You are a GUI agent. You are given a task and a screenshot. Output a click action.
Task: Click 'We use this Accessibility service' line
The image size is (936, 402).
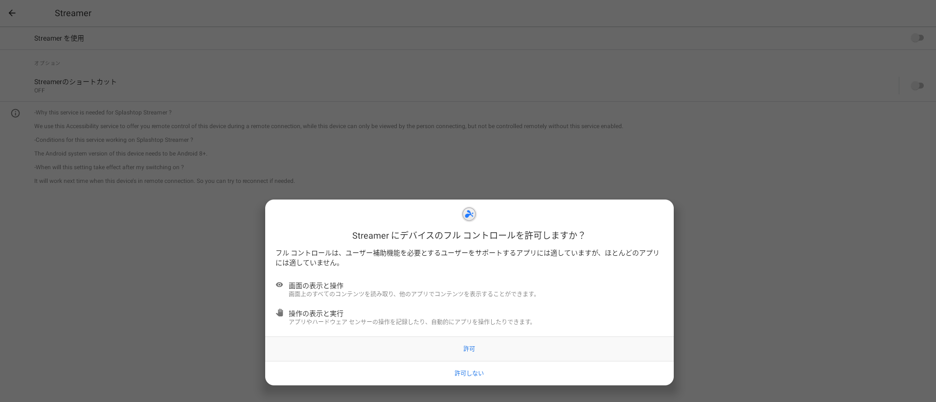pos(329,126)
